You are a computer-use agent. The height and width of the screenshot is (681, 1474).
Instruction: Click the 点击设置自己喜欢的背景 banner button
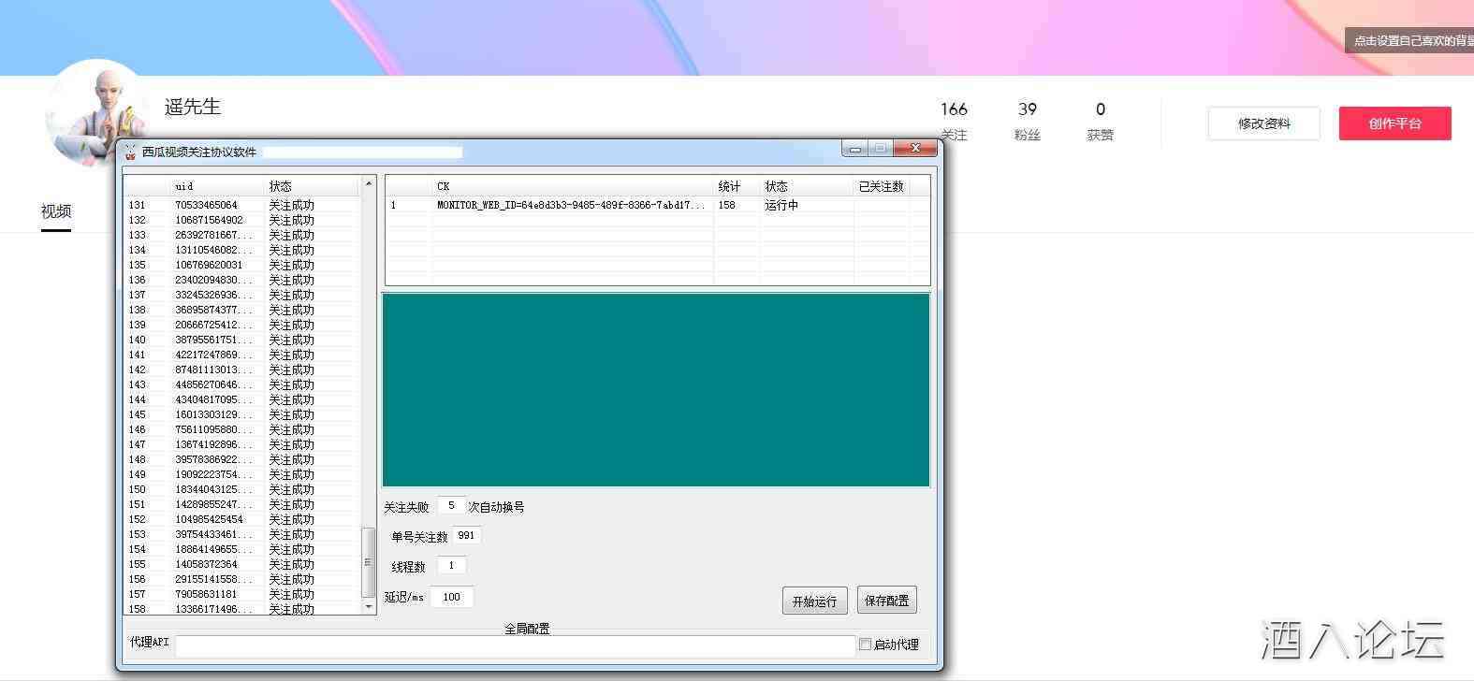(x=1410, y=40)
